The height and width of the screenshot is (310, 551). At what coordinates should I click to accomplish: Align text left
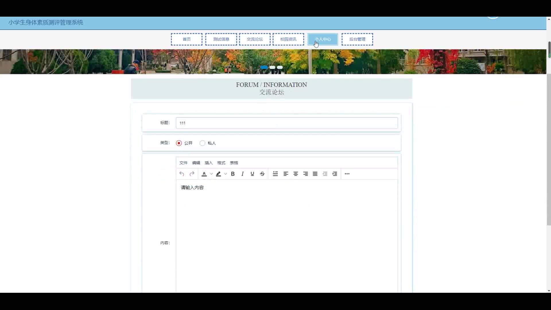[286, 174]
